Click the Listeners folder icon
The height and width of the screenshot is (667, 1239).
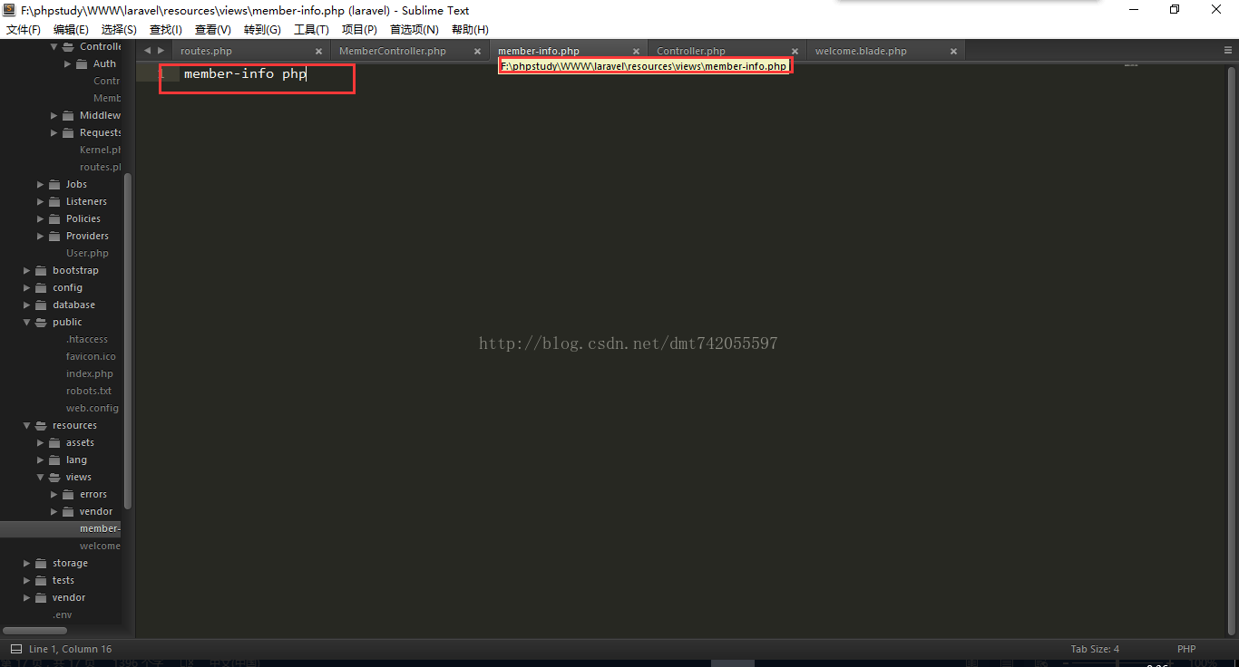[x=54, y=201]
